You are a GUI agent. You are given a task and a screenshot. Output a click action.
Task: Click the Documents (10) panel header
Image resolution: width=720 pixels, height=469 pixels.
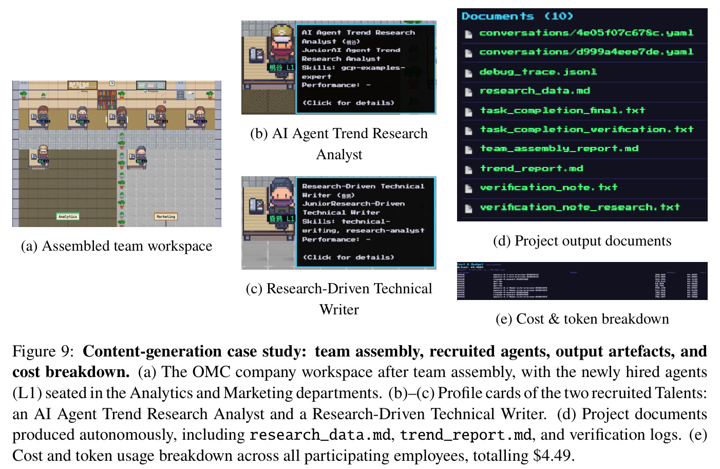pyautogui.click(x=517, y=16)
